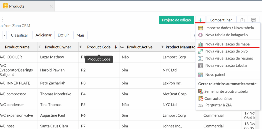The width and height of the screenshot is (262, 129).
Task: Select the MetBeat Corp cell
Action: pyautogui.click(x=178, y=94)
